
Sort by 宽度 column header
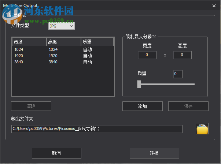[x=29, y=42]
